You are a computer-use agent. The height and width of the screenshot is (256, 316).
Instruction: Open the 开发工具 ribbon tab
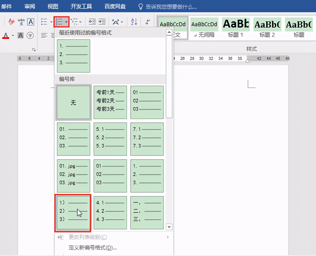pyautogui.click(x=81, y=6)
